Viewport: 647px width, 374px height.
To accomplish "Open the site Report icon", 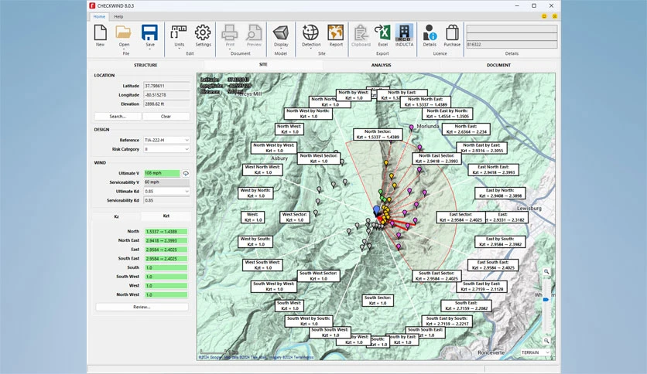I will pos(335,32).
